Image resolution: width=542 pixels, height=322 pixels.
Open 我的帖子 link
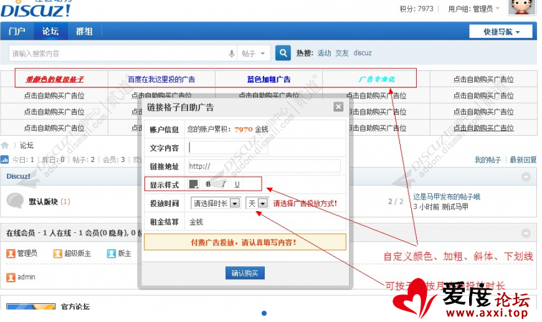[x=488, y=159]
